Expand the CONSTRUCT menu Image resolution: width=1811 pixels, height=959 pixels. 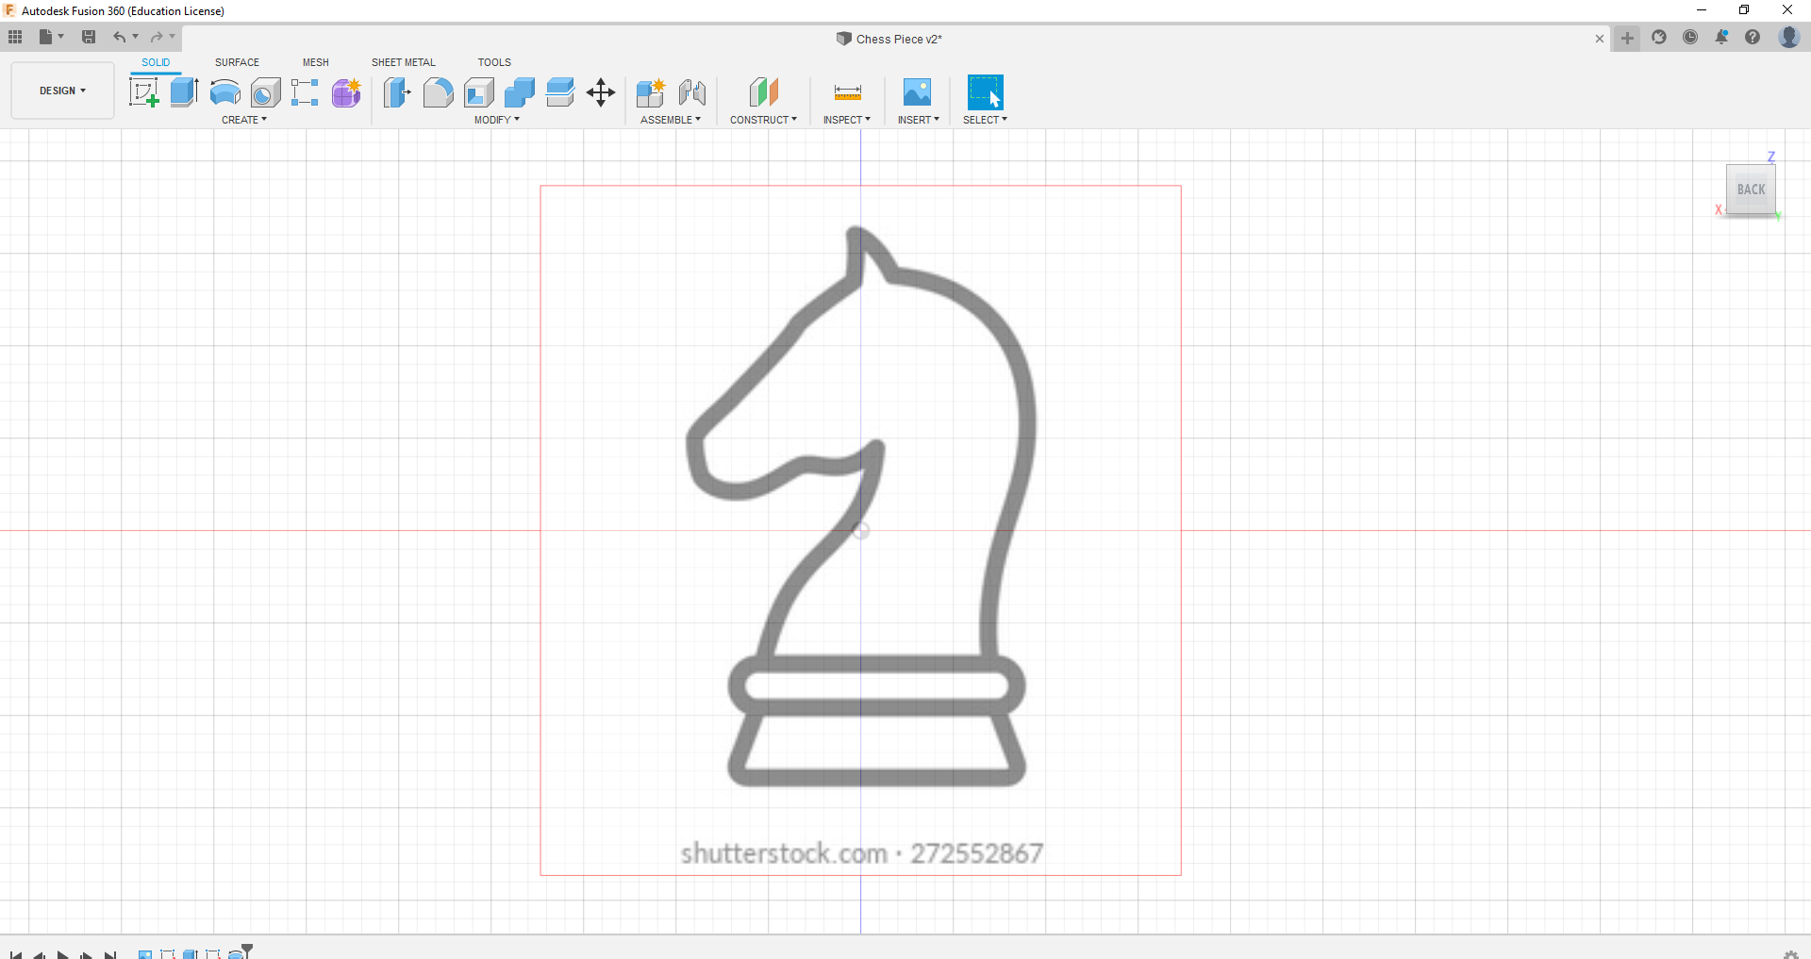763,120
